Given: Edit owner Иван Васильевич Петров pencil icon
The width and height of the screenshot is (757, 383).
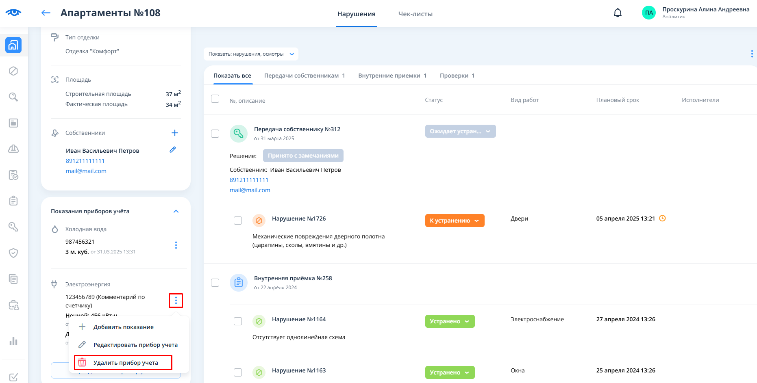Looking at the screenshot, I should point(173,150).
